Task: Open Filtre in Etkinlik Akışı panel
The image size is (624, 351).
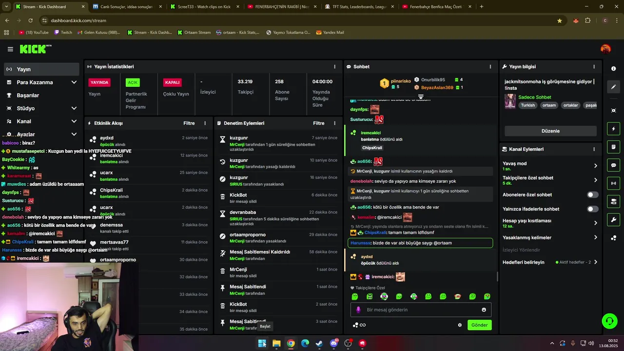Action: [189, 123]
